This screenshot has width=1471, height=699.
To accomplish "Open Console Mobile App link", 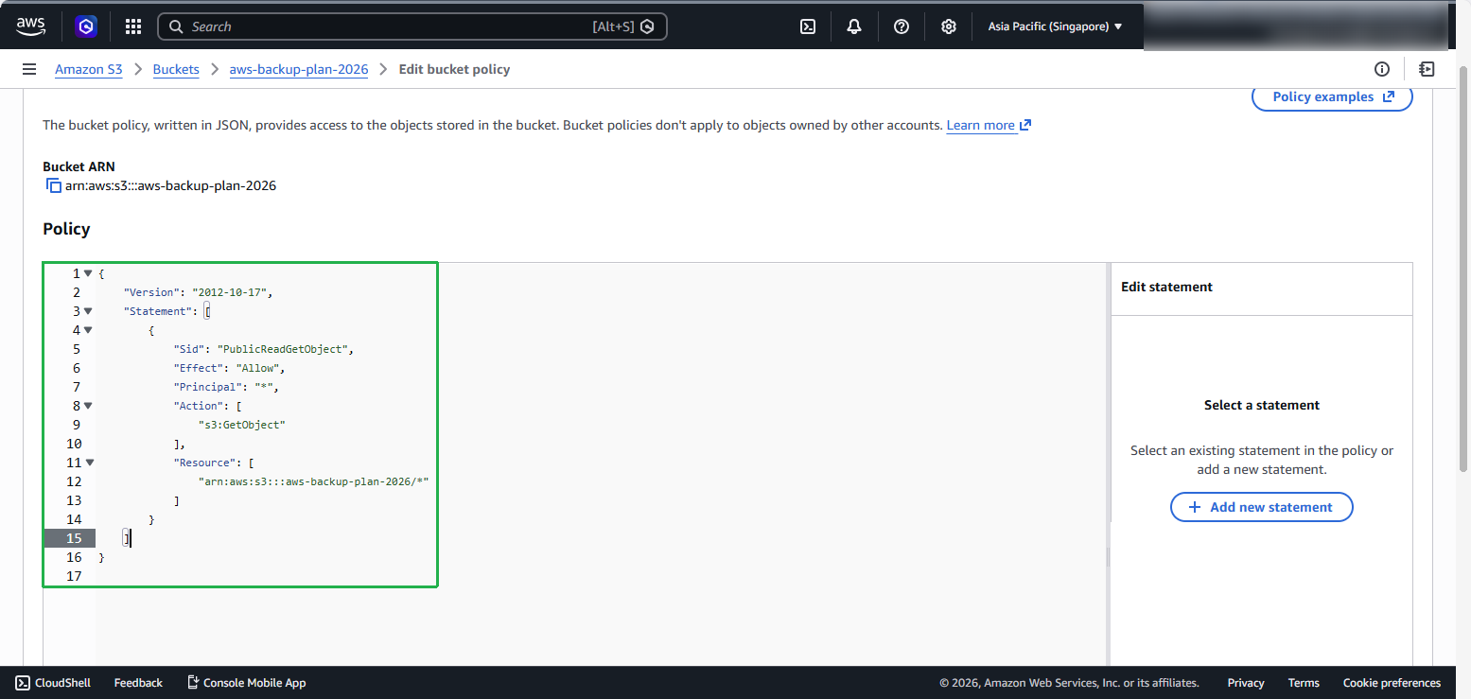I will point(246,683).
